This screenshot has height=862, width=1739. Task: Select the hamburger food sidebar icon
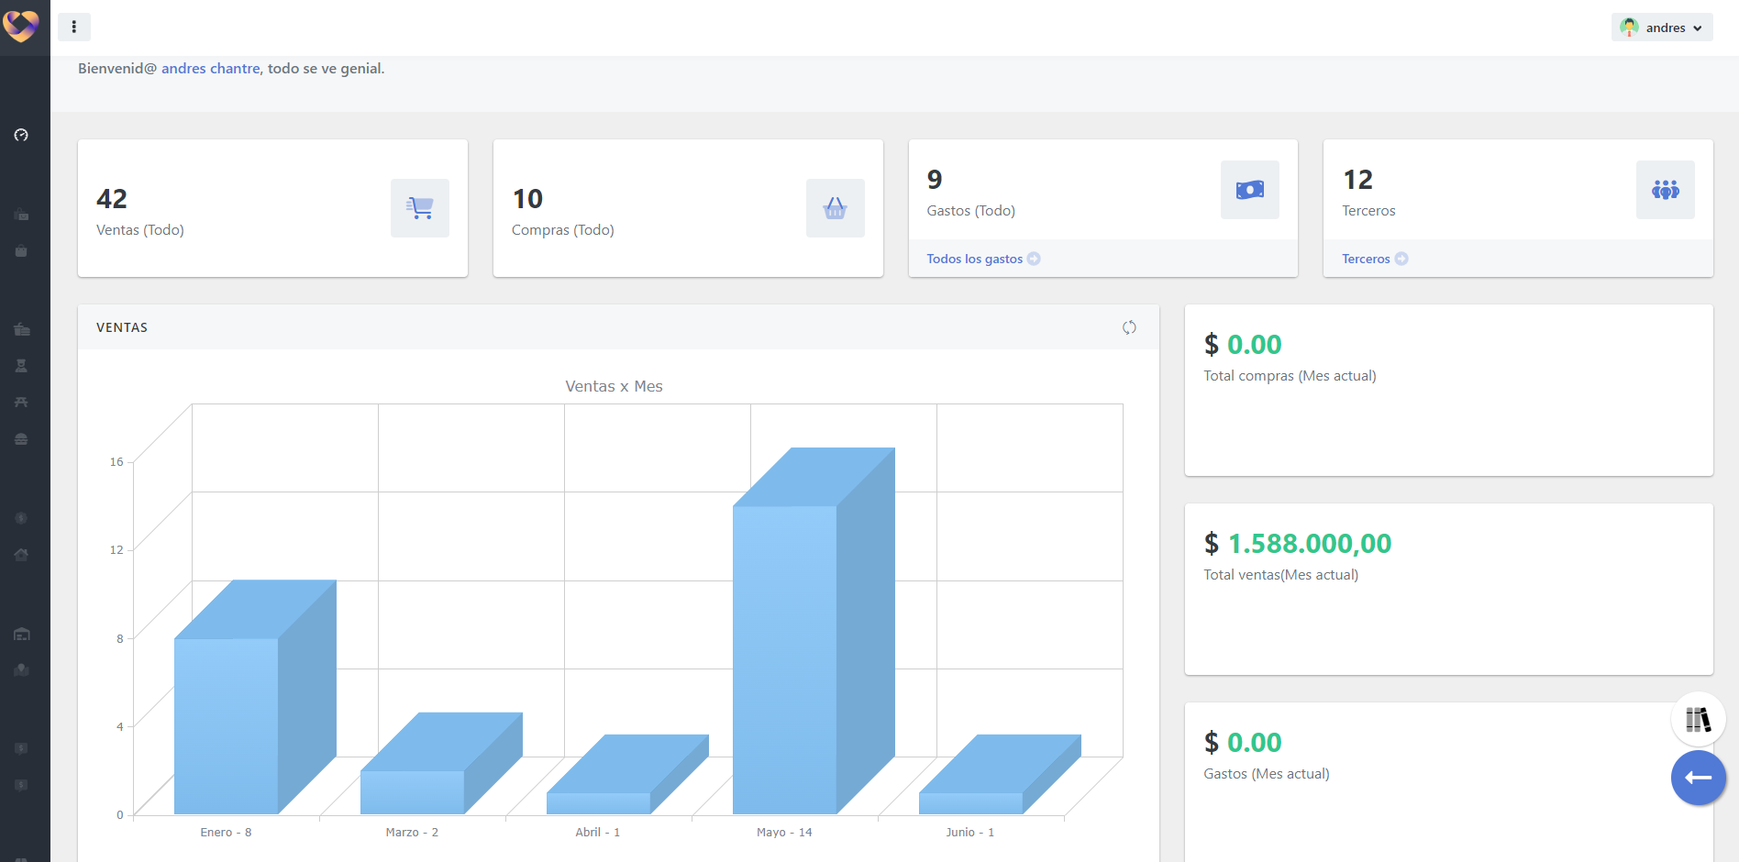tap(21, 439)
